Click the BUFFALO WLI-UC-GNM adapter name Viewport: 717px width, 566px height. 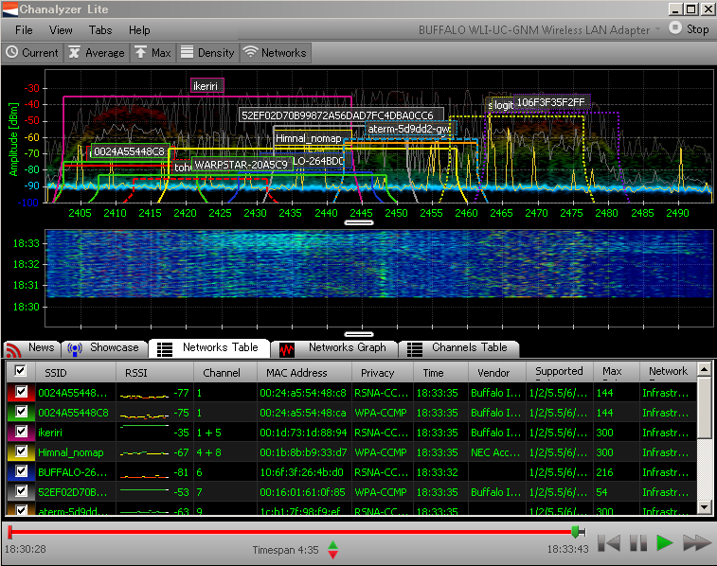click(533, 30)
